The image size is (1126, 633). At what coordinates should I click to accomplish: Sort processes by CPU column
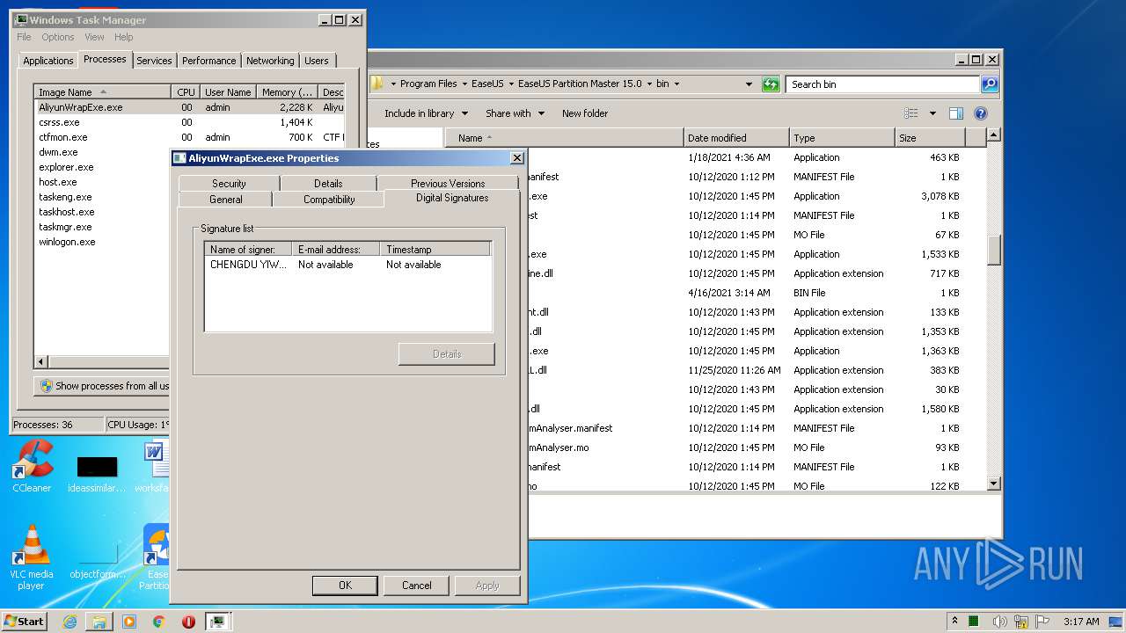tap(186, 92)
